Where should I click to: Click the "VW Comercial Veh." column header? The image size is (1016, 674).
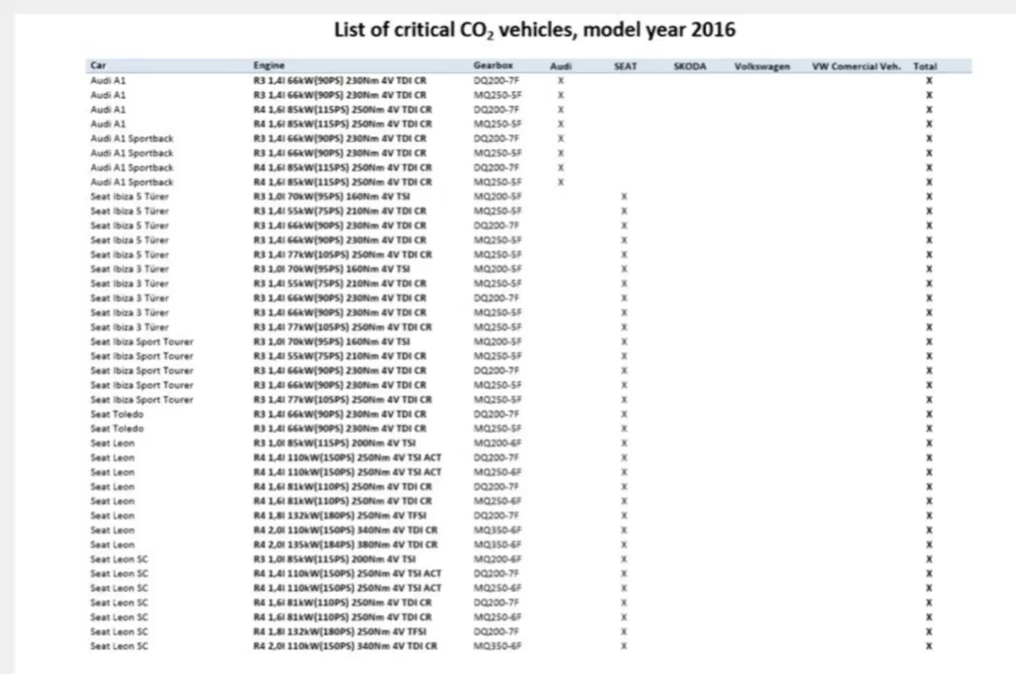click(856, 66)
